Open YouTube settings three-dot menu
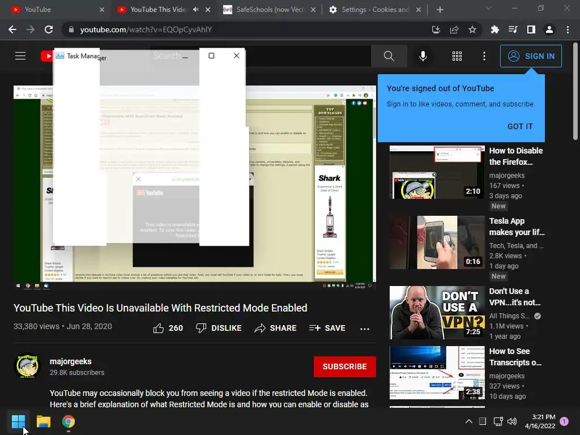580x435 pixels. pos(484,56)
